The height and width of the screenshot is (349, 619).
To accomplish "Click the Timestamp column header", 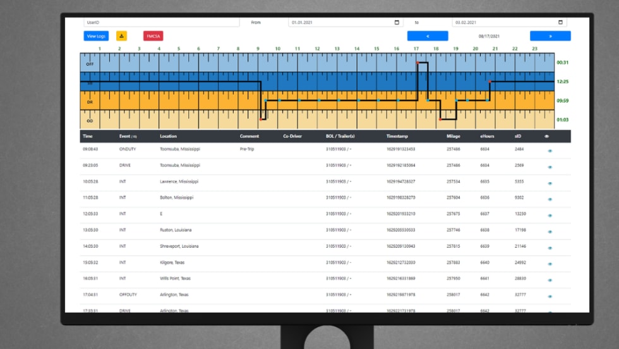I will 399,136.
